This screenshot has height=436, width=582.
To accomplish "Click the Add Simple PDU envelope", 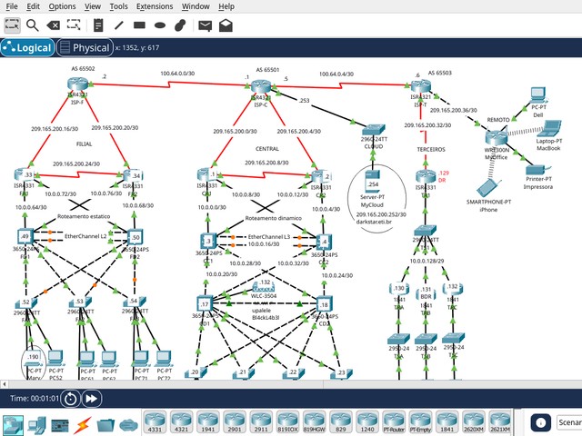I will [x=205, y=25].
